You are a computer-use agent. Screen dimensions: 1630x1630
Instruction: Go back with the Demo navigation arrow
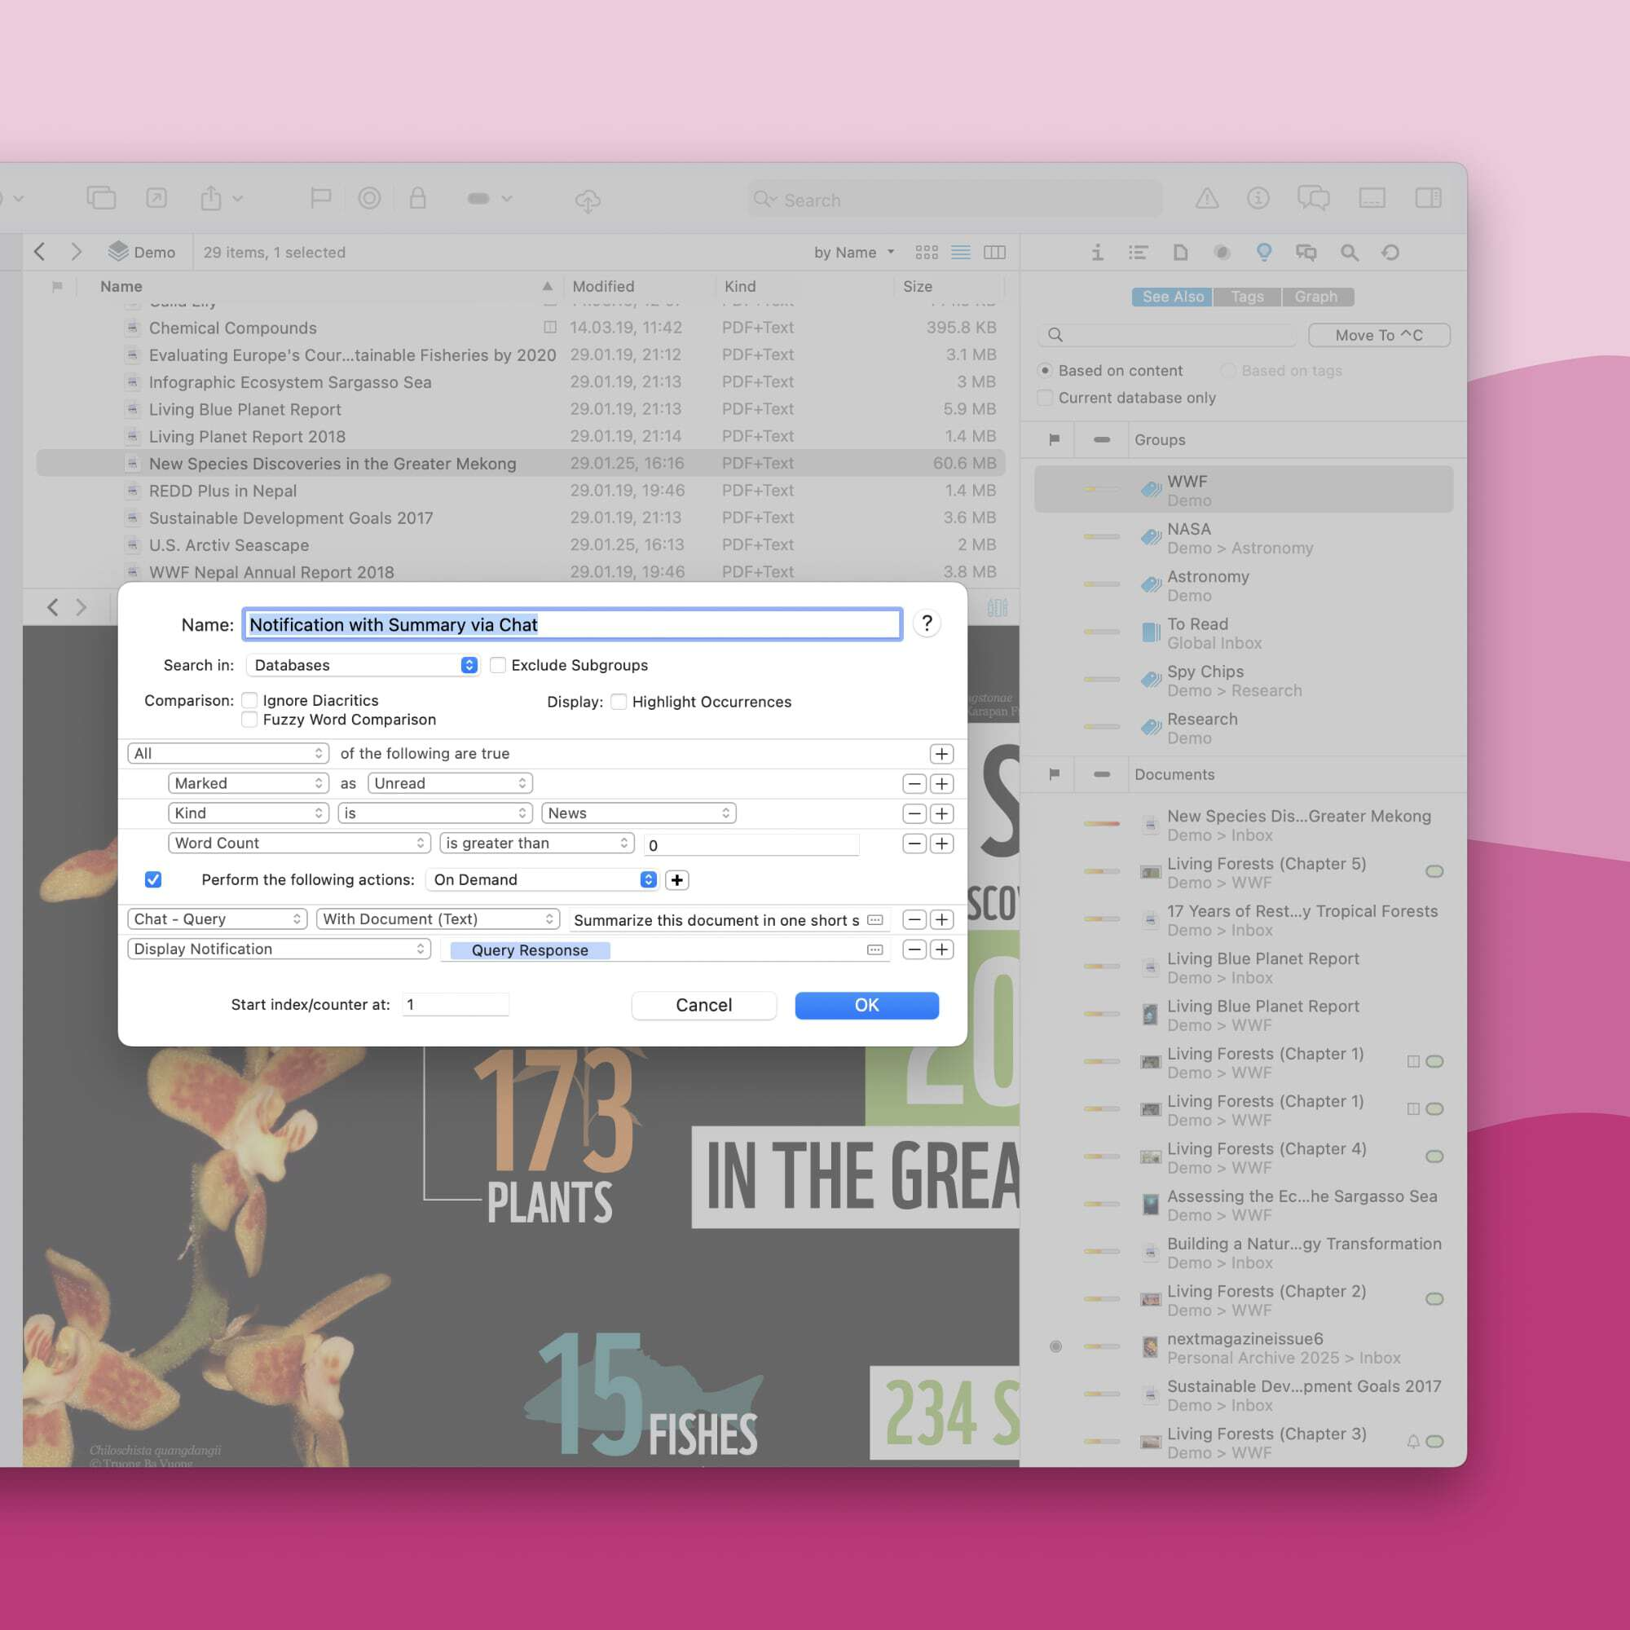pyautogui.click(x=40, y=251)
